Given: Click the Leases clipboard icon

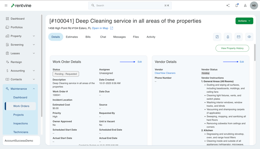Looking at the screenshot, I should (7, 53).
